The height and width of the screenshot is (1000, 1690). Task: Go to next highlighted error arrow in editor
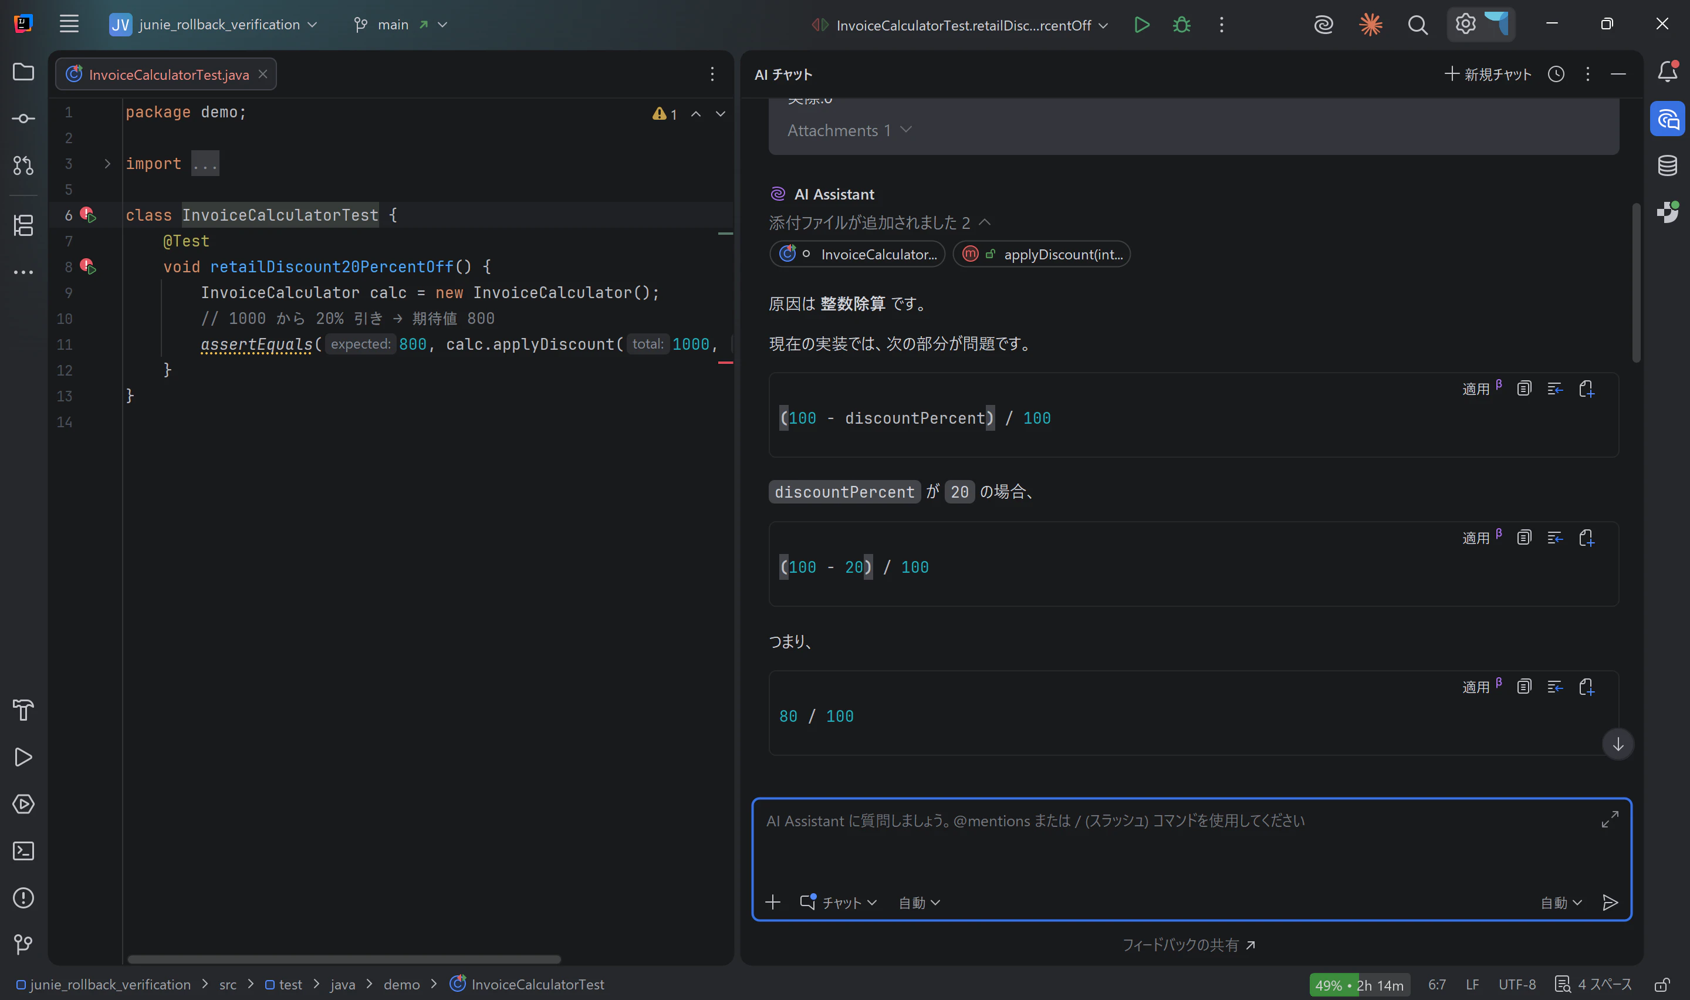click(x=721, y=114)
